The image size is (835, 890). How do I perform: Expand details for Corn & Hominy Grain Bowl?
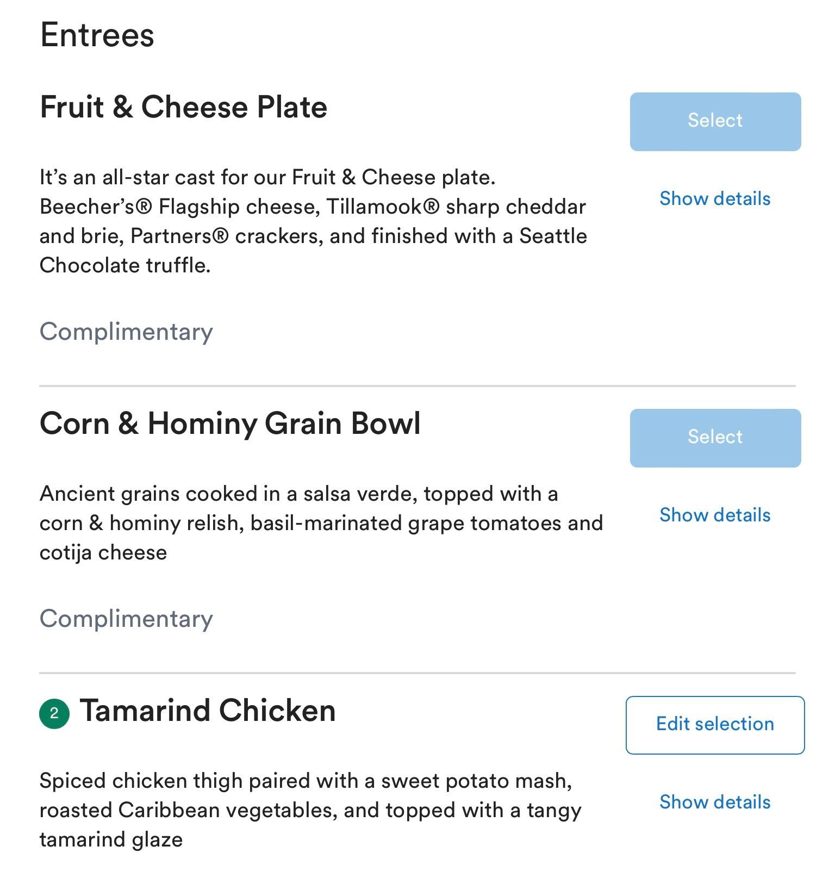(x=715, y=515)
